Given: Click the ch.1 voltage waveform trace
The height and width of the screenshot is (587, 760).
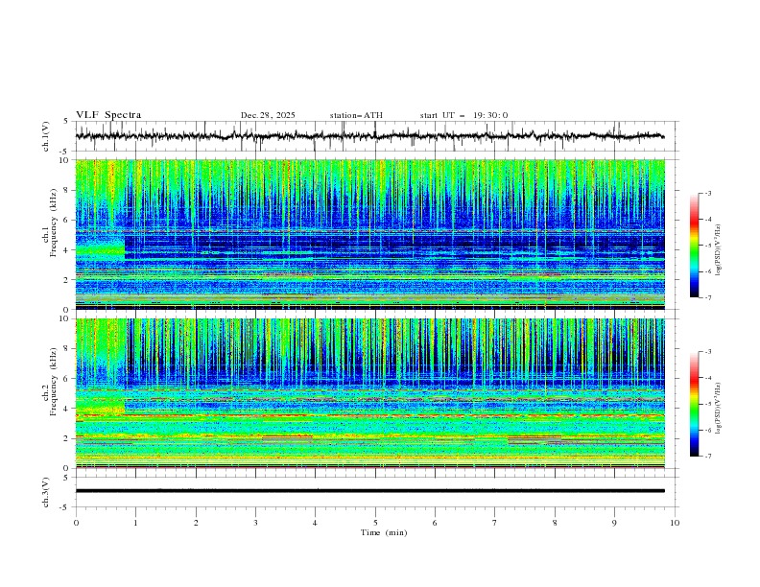Looking at the screenshot, I should pyautogui.click(x=370, y=136).
